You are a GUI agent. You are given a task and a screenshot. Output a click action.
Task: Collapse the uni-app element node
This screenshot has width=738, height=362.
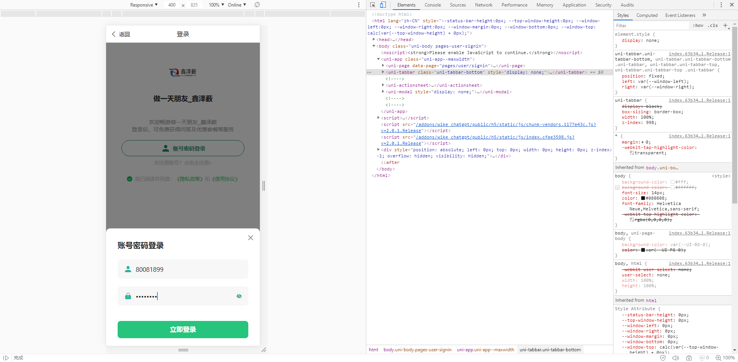378,59
